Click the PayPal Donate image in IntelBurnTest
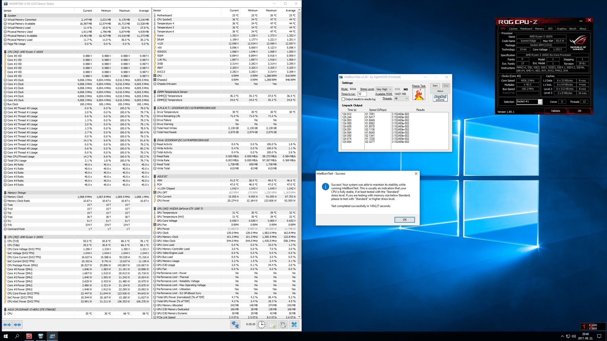 tap(440, 98)
